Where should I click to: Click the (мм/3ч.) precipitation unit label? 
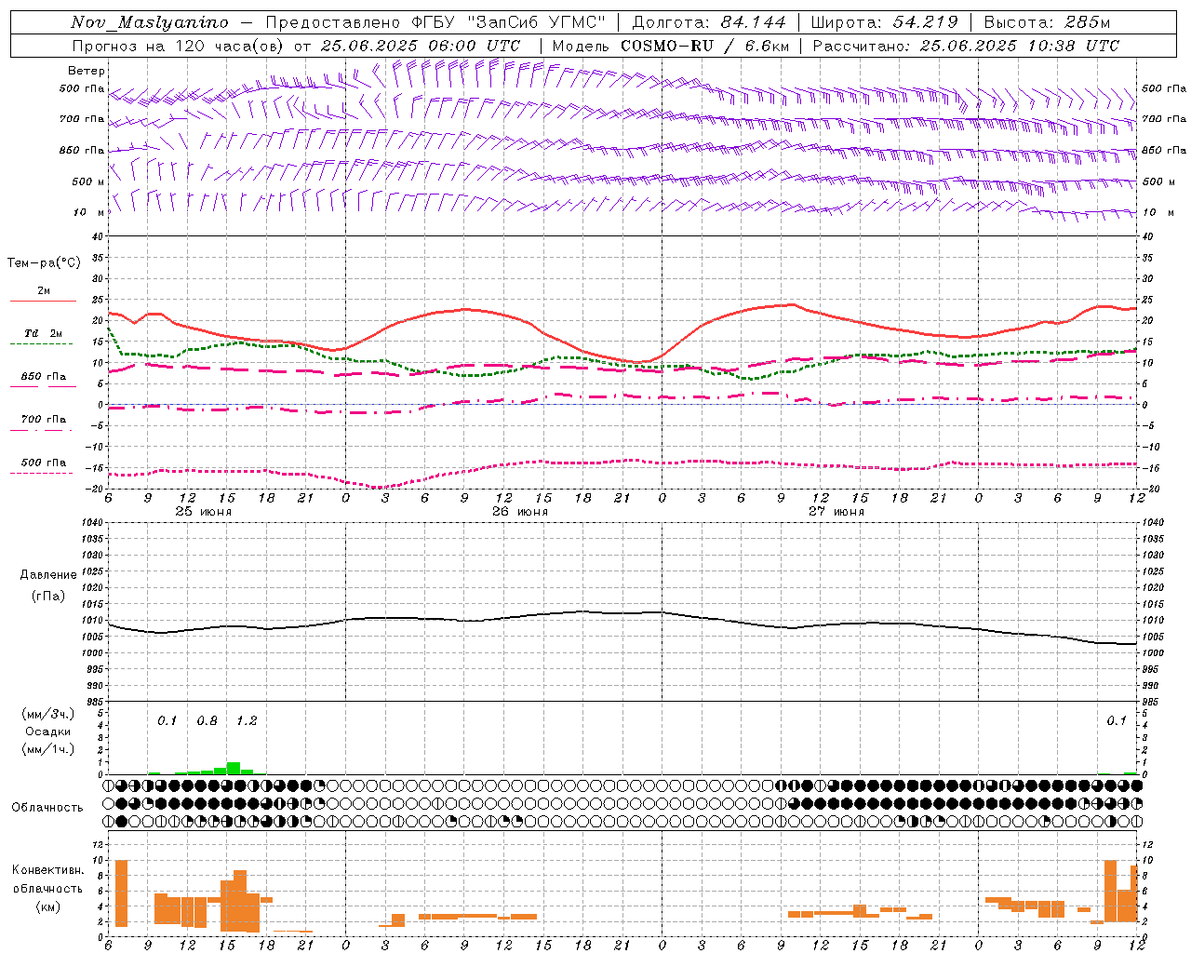(x=48, y=714)
